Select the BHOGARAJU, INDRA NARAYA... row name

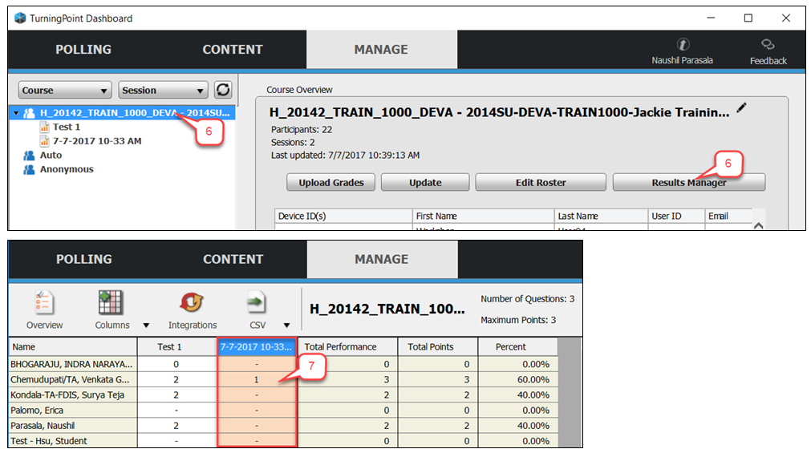click(73, 364)
